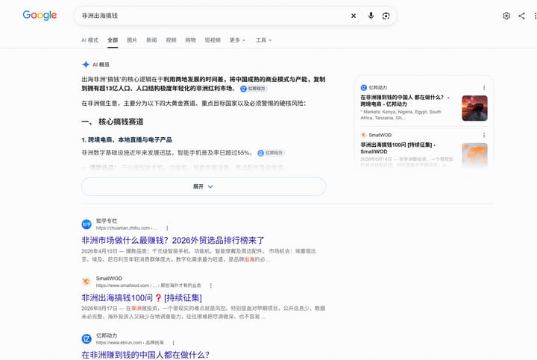Switch to AI 模式 tab
The height and width of the screenshot is (360, 537).
click(x=89, y=40)
